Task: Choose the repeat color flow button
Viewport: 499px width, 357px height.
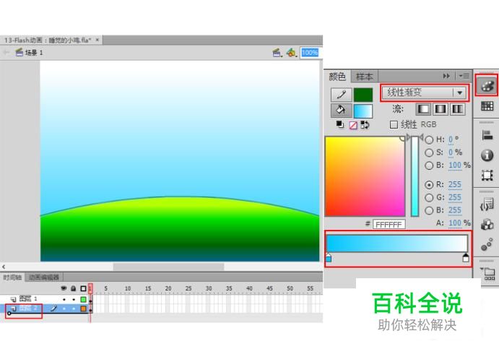Action: [x=457, y=109]
